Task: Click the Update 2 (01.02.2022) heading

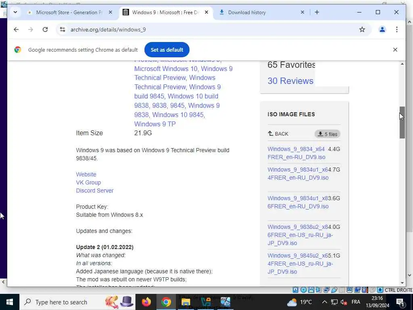Action: 104,247
